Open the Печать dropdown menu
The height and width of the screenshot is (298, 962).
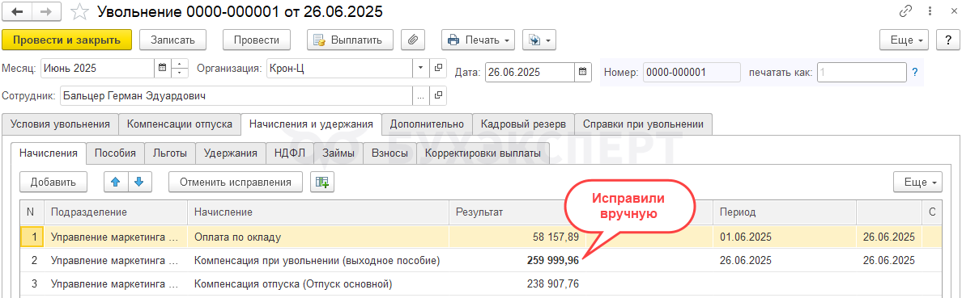(x=479, y=40)
